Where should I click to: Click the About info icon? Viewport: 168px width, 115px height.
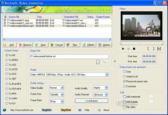[x=99, y=110]
